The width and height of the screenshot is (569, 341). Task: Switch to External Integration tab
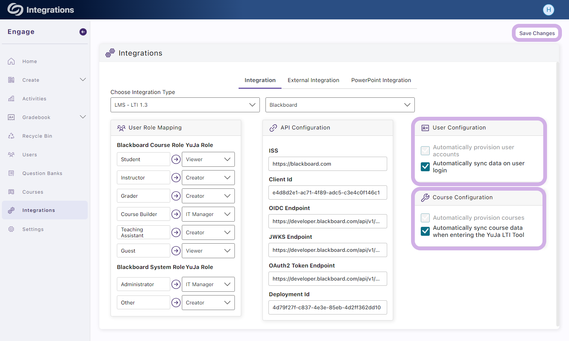click(x=313, y=80)
